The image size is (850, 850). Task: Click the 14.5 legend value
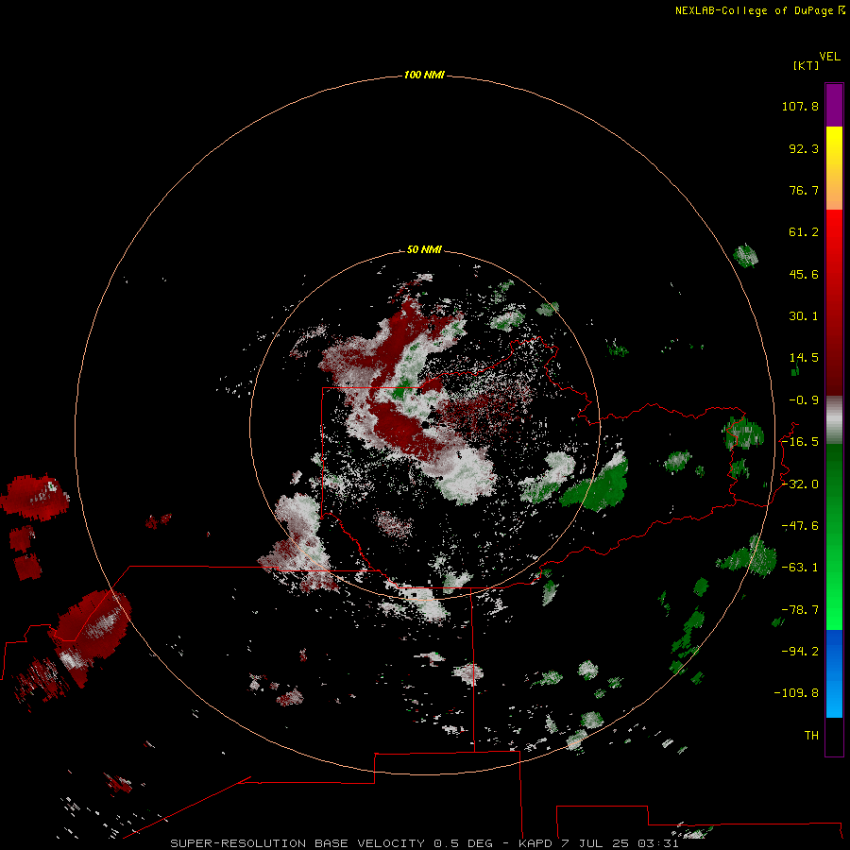804,358
